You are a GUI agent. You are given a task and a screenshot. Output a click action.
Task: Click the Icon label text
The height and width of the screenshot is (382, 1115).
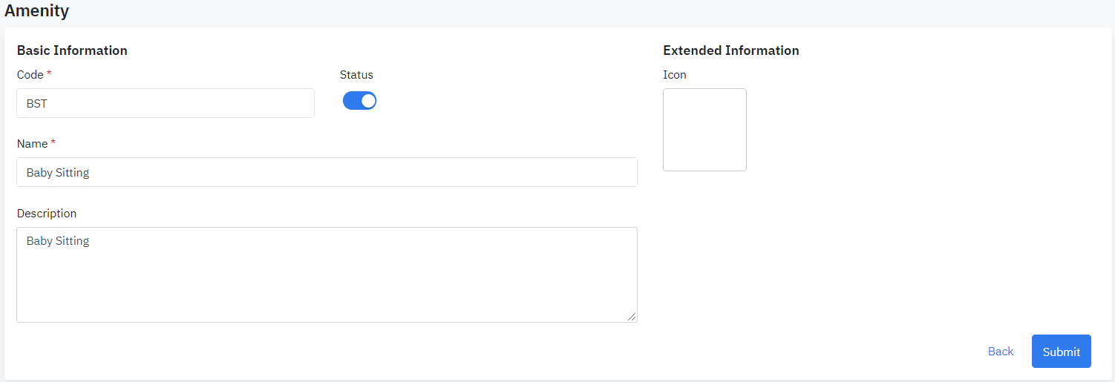[x=675, y=75]
